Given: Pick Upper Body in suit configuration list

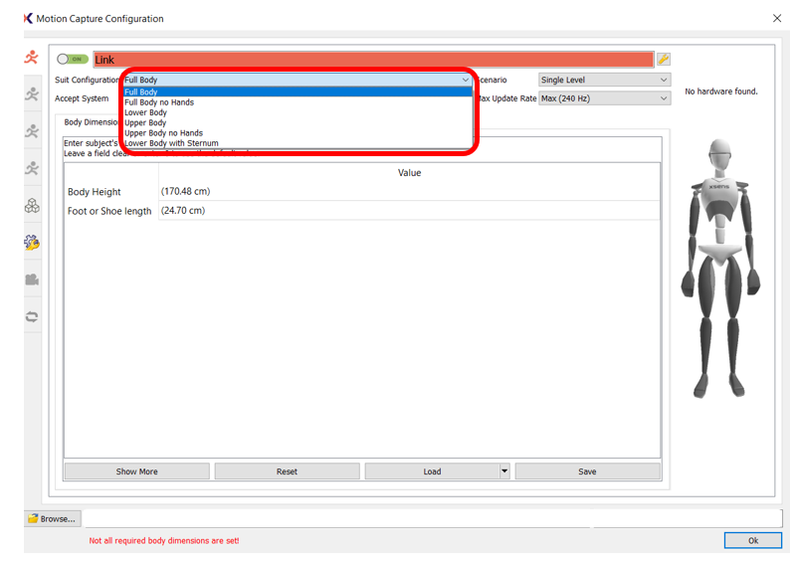Looking at the screenshot, I should [145, 122].
